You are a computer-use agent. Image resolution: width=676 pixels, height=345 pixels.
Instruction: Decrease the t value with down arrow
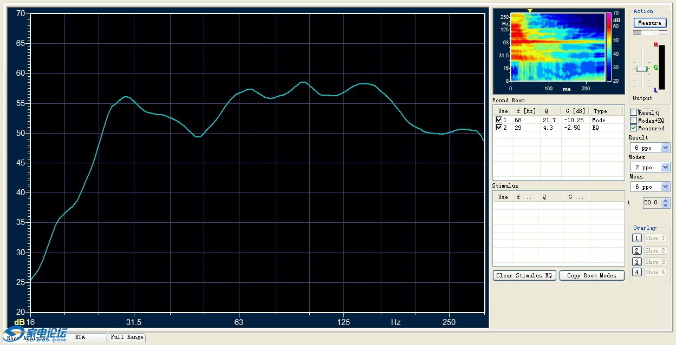[x=666, y=205]
